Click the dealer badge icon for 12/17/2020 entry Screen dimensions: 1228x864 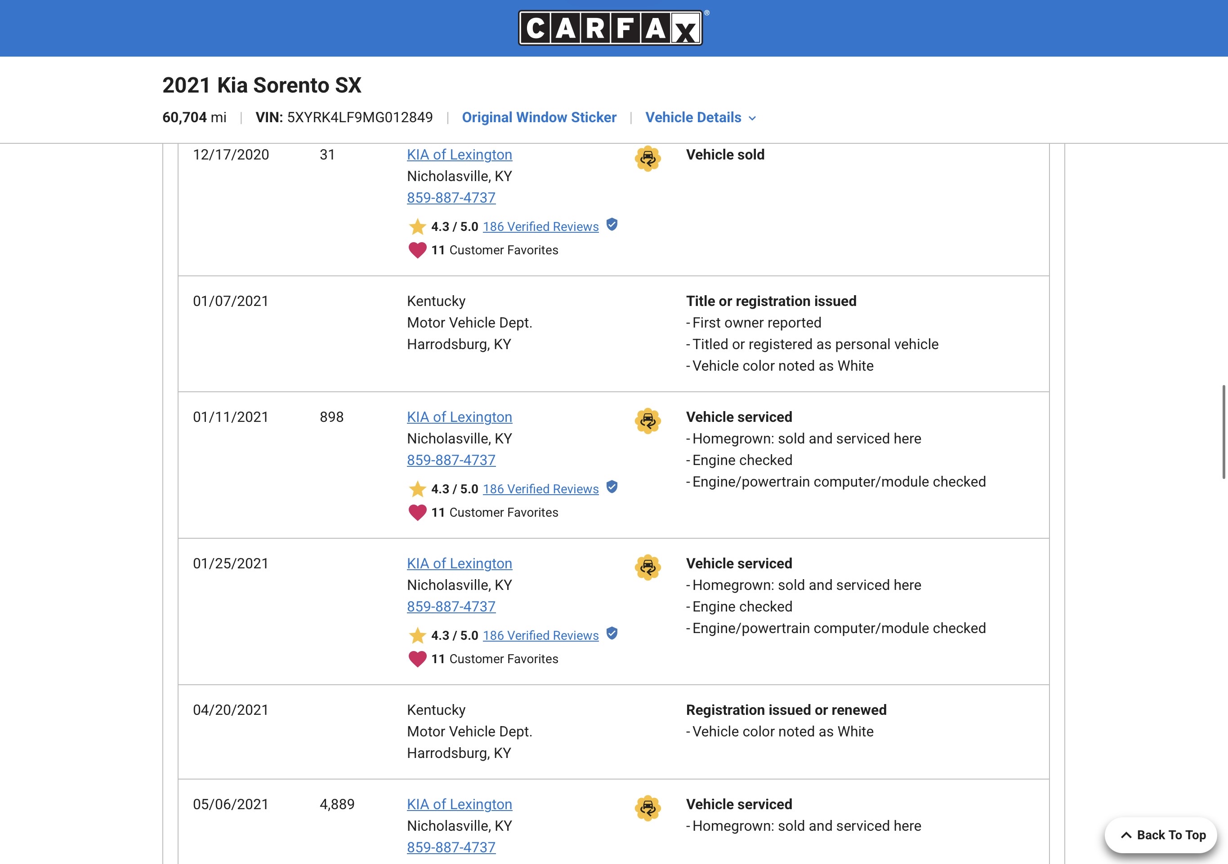tap(647, 159)
